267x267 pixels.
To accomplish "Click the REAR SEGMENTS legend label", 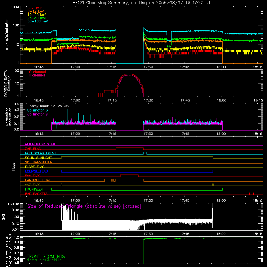I will click(44, 260).
